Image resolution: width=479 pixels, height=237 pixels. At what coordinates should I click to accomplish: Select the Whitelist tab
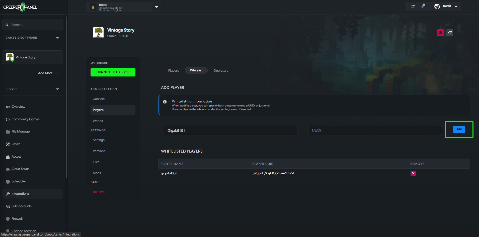[x=196, y=70]
